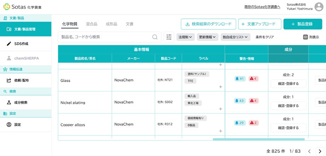326x156 pixels.
Task: Click red warning badge for Glass
Action: coord(253,79)
